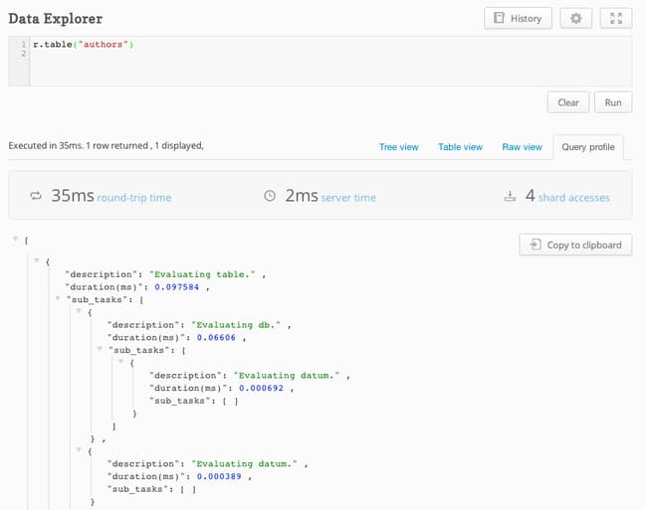Click the duration value 0.097584
This screenshot has width=645, height=510.
pyautogui.click(x=176, y=287)
